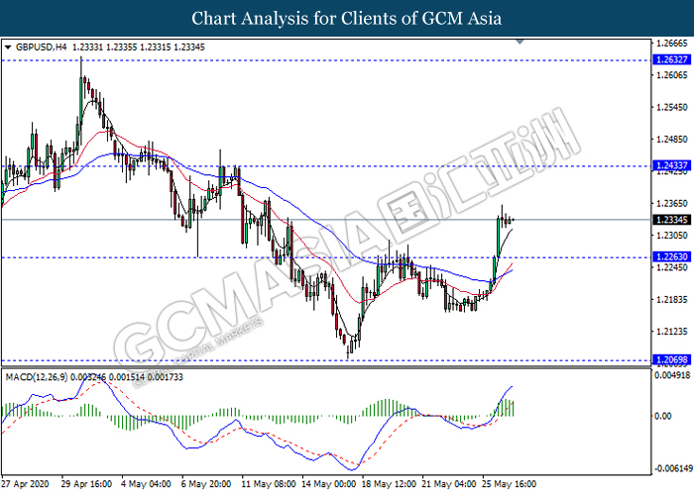Click the 1.21835 price scale value

point(672,300)
